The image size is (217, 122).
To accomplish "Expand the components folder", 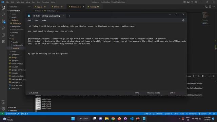I will [11, 45].
